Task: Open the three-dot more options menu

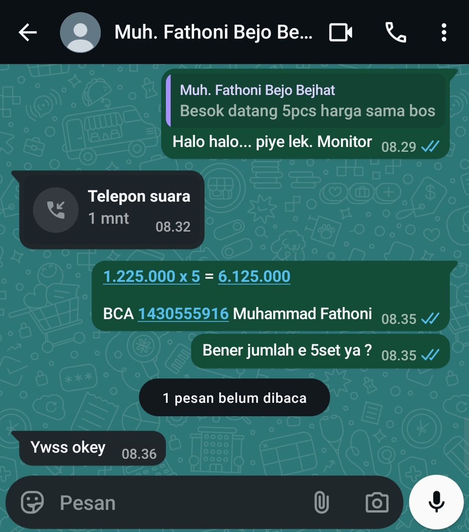Action: coord(444,33)
